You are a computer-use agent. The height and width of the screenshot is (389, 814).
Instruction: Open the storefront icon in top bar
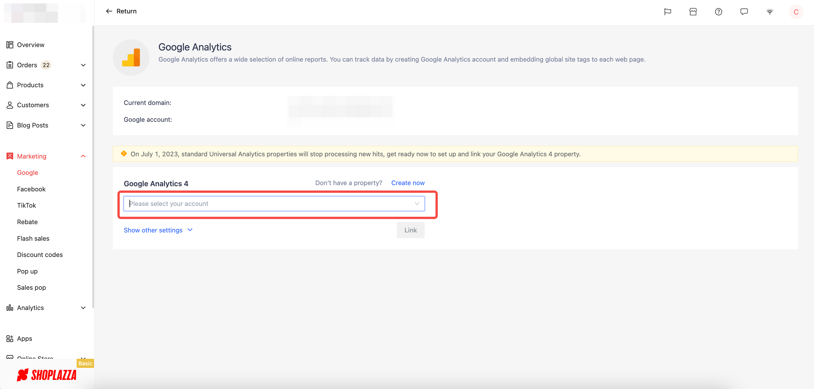click(693, 12)
